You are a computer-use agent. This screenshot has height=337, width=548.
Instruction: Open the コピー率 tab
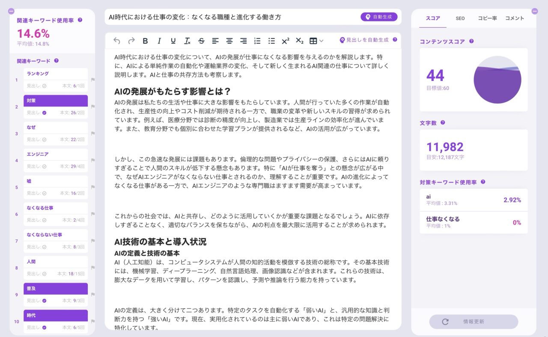(x=487, y=18)
